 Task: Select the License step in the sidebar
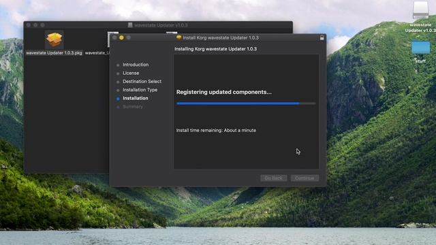point(131,73)
